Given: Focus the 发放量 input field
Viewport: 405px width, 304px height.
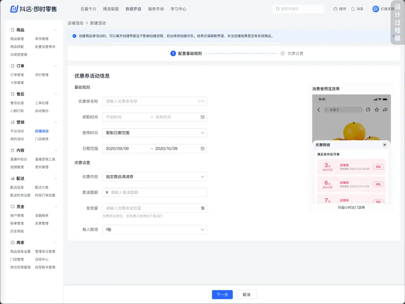Looking at the screenshot, I should pyautogui.click(x=155, y=208).
